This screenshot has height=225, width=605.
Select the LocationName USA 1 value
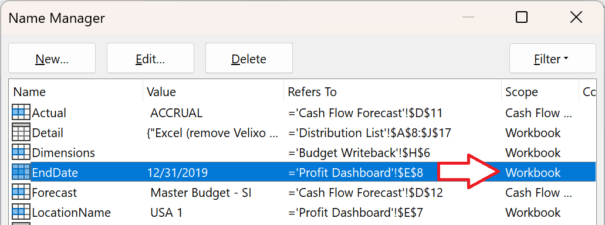tap(166, 212)
